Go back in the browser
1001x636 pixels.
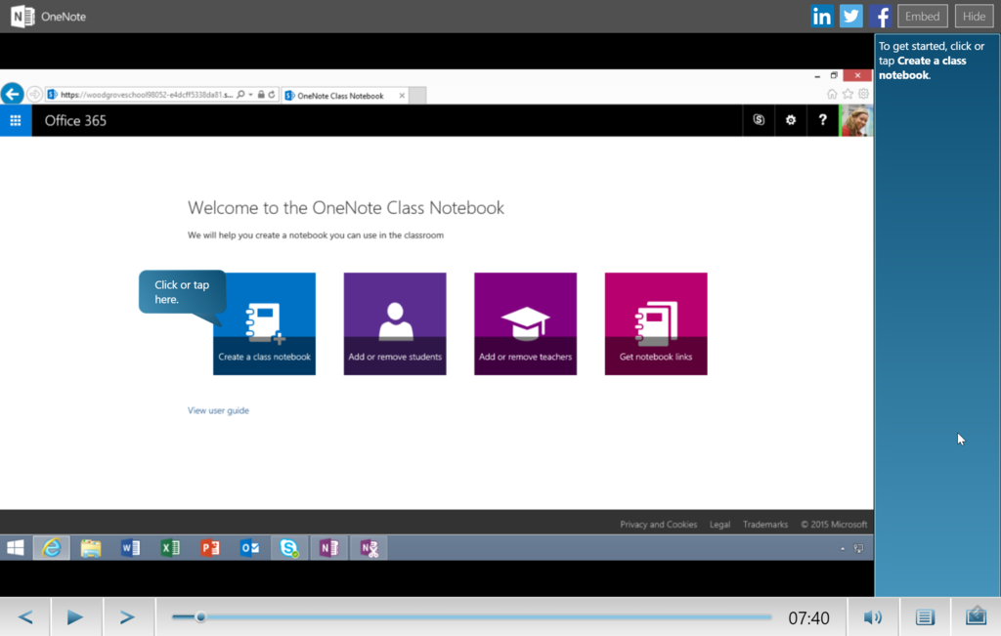click(x=12, y=94)
